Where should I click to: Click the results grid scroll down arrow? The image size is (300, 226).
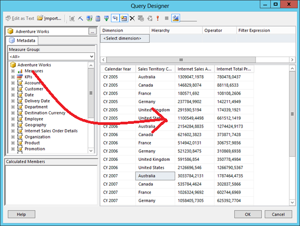[x=292, y=202]
